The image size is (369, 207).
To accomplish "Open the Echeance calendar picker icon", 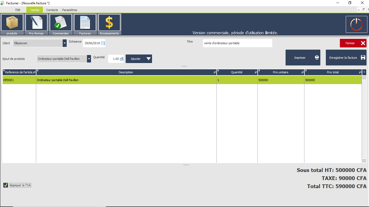I will (103, 43).
